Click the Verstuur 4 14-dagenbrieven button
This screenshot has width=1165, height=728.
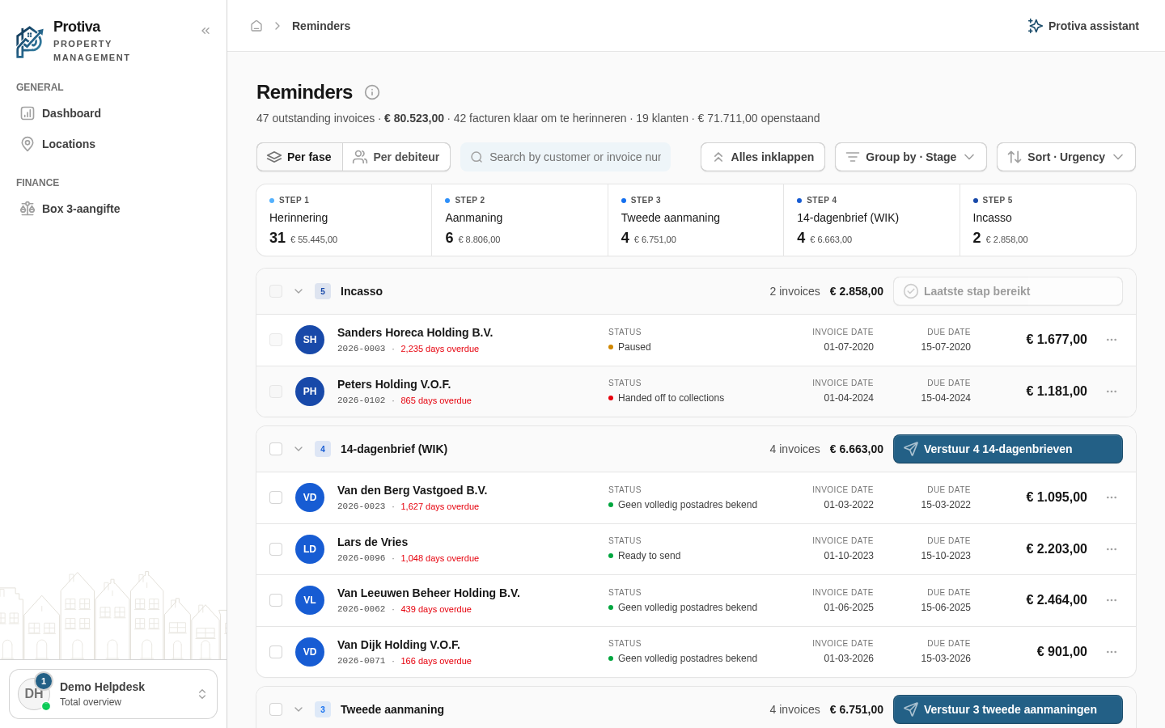(1008, 449)
